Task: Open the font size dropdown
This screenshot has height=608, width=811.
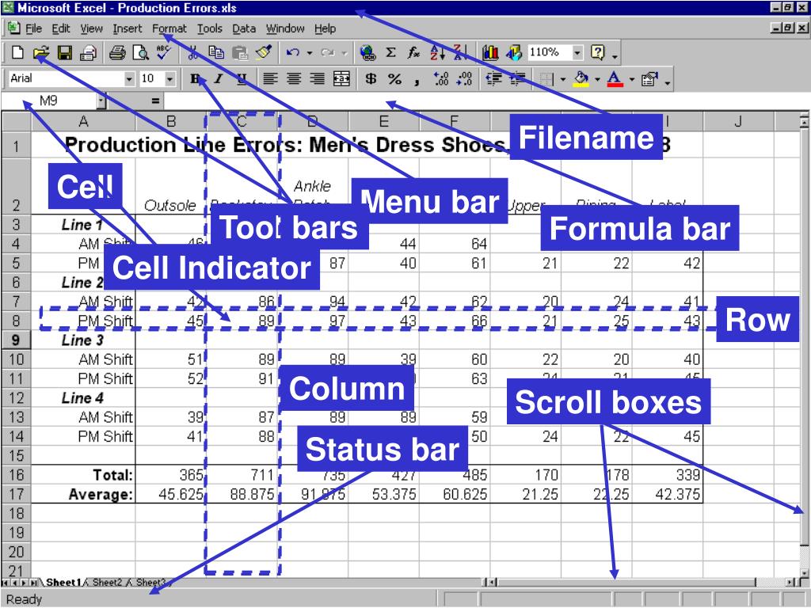Action: click(x=169, y=78)
